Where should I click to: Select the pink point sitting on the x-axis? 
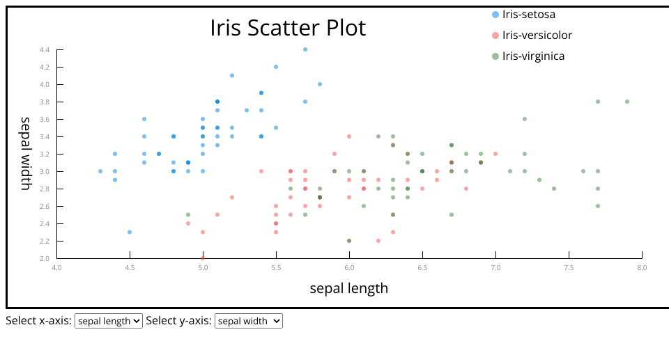pos(203,258)
